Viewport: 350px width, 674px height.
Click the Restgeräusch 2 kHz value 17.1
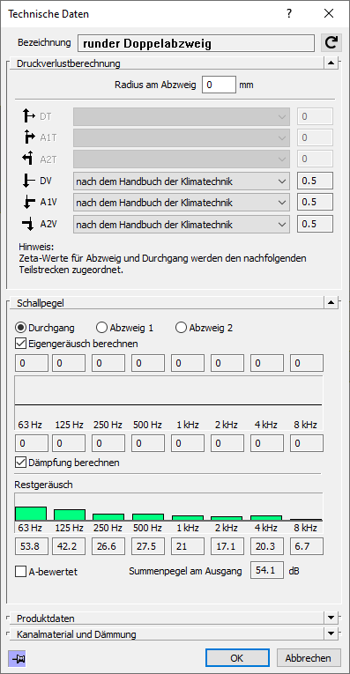227,547
